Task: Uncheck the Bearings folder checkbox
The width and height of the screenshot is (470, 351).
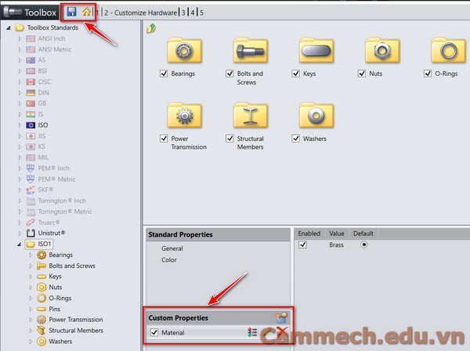Action: point(164,74)
